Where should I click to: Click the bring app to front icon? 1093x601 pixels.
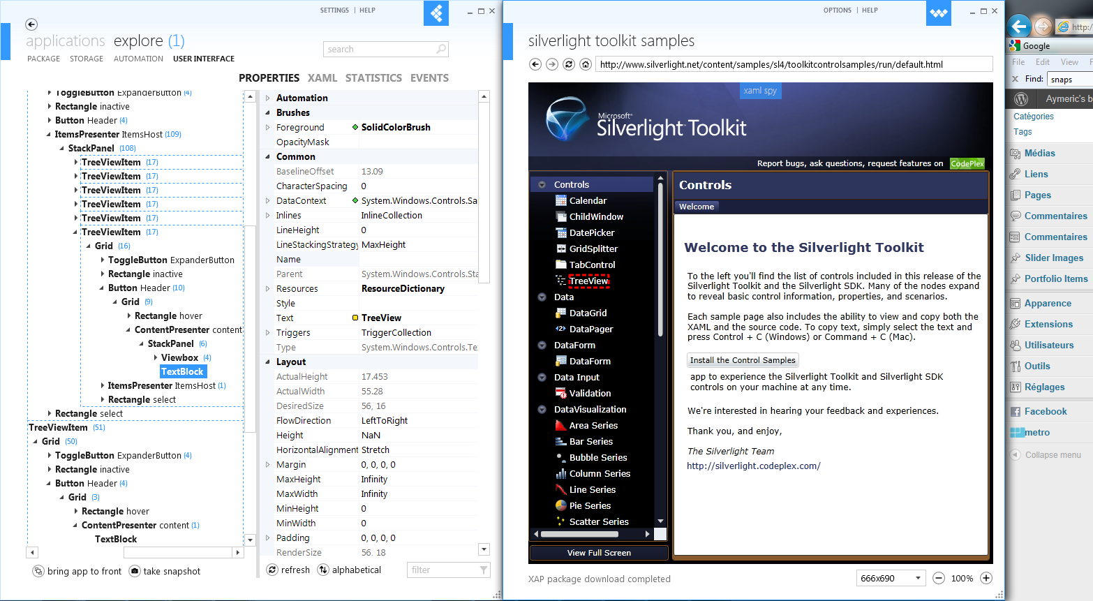(38, 571)
